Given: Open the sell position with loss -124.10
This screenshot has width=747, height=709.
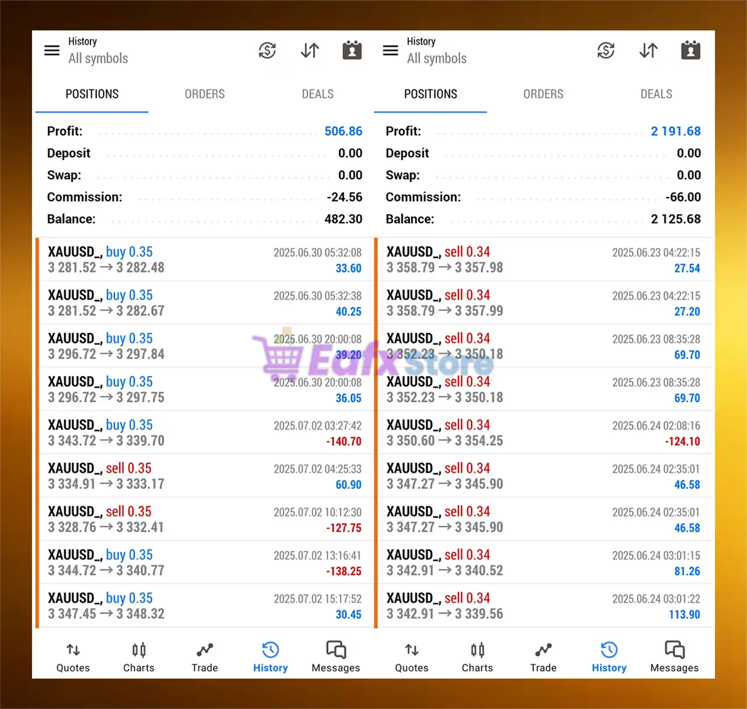Looking at the screenshot, I should 544,432.
